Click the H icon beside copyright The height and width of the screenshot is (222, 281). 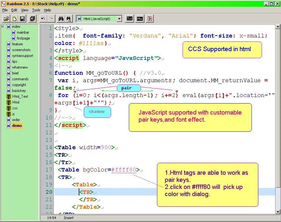[8, 85]
